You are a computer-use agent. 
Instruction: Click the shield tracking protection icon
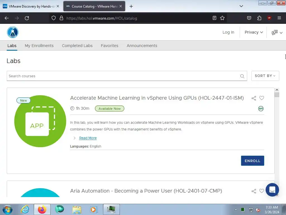coord(53,18)
